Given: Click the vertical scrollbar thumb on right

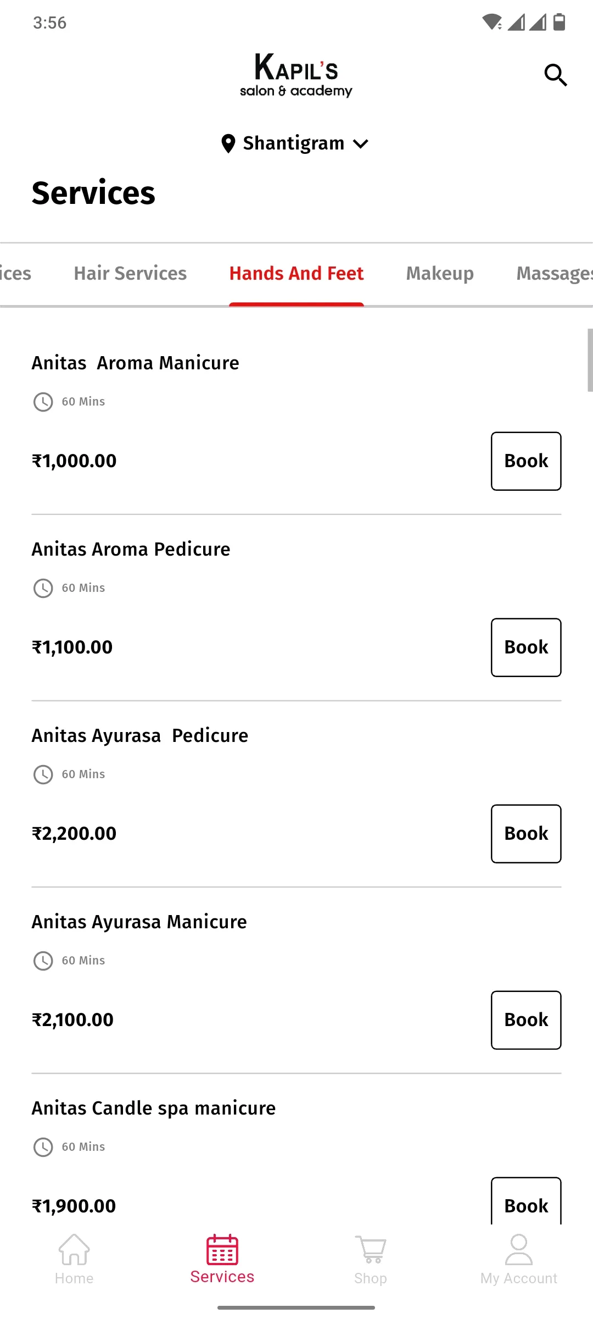Looking at the screenshot, I should coord(590,360).
